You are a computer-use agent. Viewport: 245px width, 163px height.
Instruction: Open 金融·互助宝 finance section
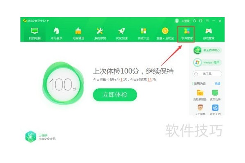click(x=165, y=33)
